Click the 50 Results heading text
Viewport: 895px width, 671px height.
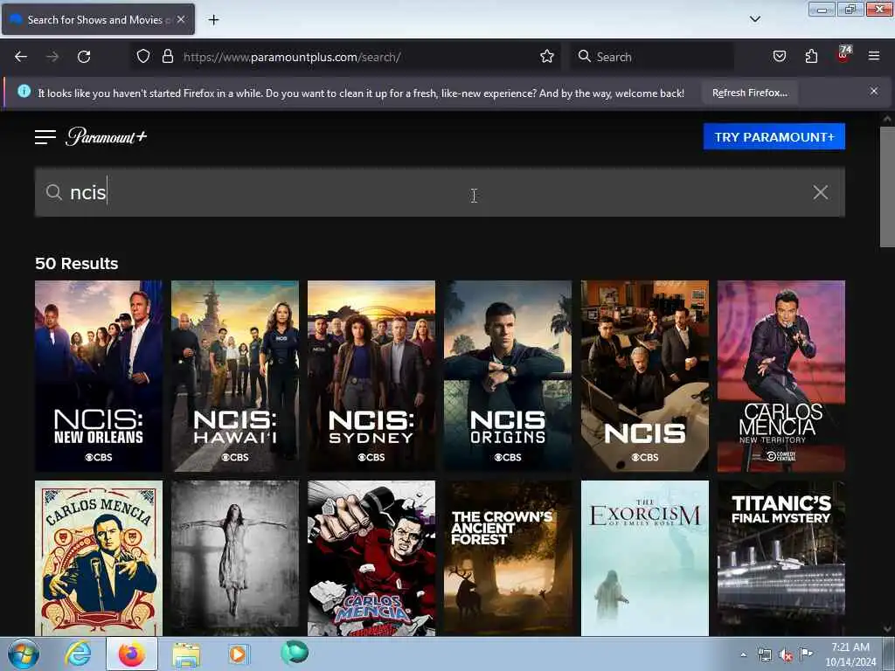click(x=77, y=264)
